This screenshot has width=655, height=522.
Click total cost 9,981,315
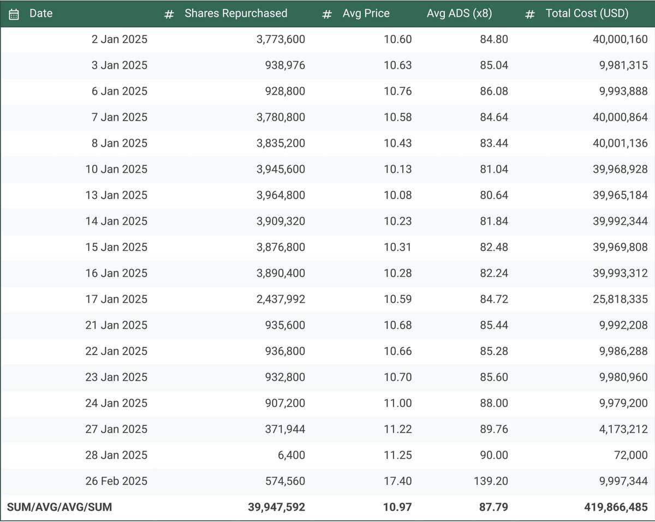(623, 65)
